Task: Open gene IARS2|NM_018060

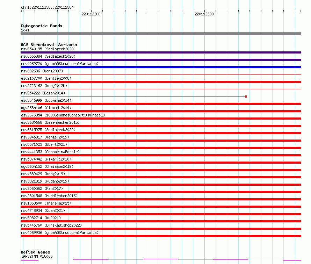Action: coord(37,256)
